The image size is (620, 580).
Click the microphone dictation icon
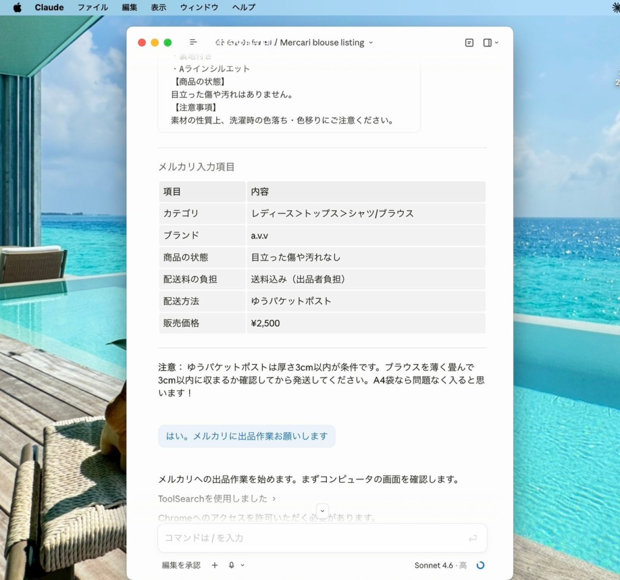point(232,565)
